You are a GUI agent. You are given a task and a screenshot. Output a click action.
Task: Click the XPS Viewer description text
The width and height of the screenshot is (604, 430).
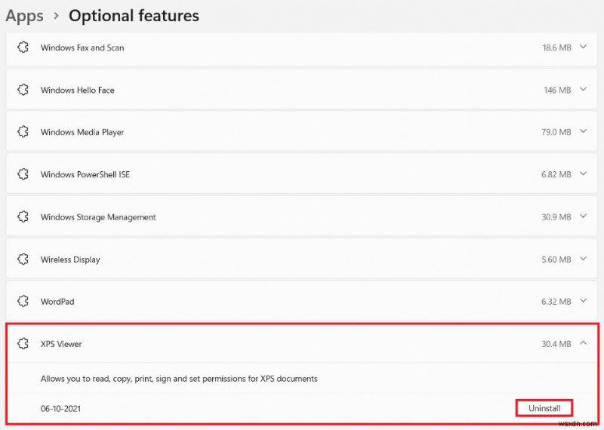click(x=179, y=379)
